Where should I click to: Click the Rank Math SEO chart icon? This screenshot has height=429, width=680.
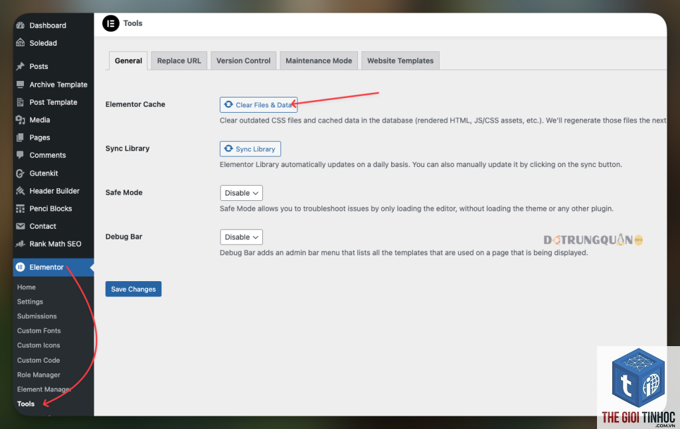click(x=21, y=244)
